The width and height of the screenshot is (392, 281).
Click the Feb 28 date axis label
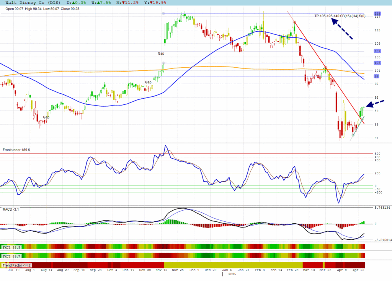click(x=293, y=270)
